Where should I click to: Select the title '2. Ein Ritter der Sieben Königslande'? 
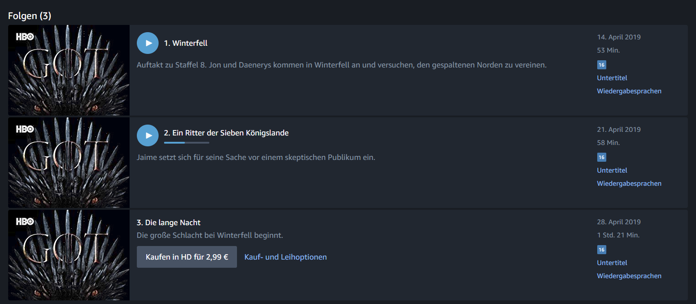tap(226, 133)
